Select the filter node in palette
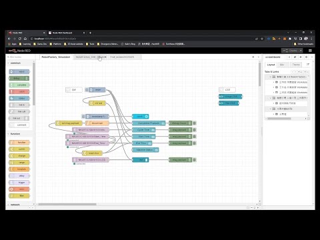The width and height of the screenshot is (320, 240). pos(19,196)
